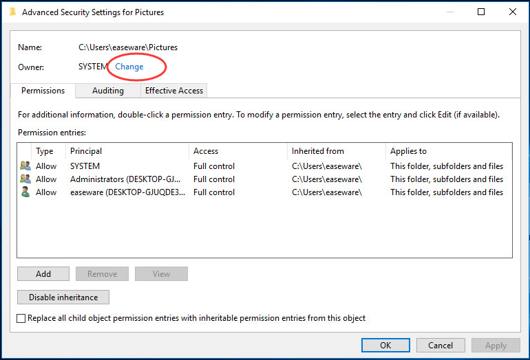Click the SYSTEM entry group icon
The height and width of the screenshot is (360, 530).
[x=25, y=166]
